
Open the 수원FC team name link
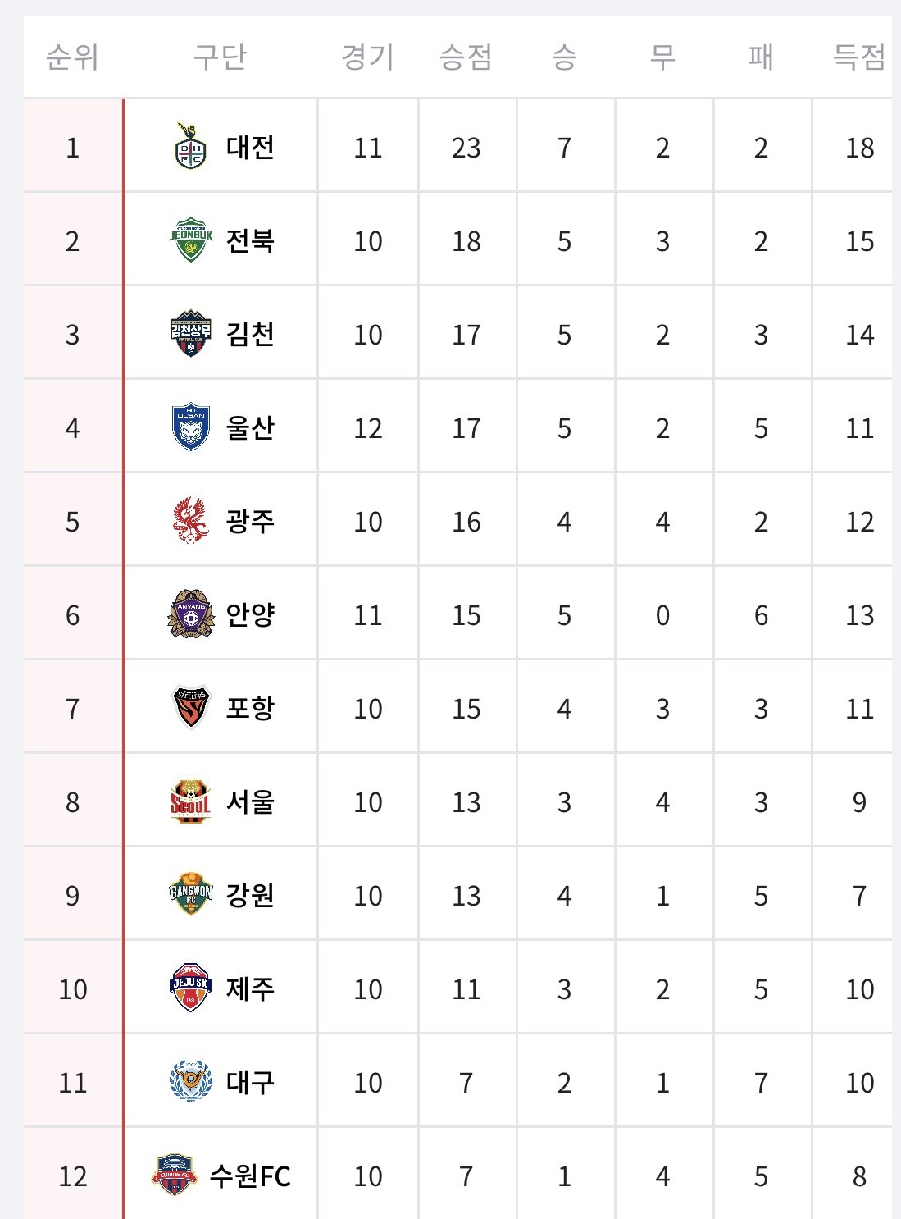pos(250,1176)
